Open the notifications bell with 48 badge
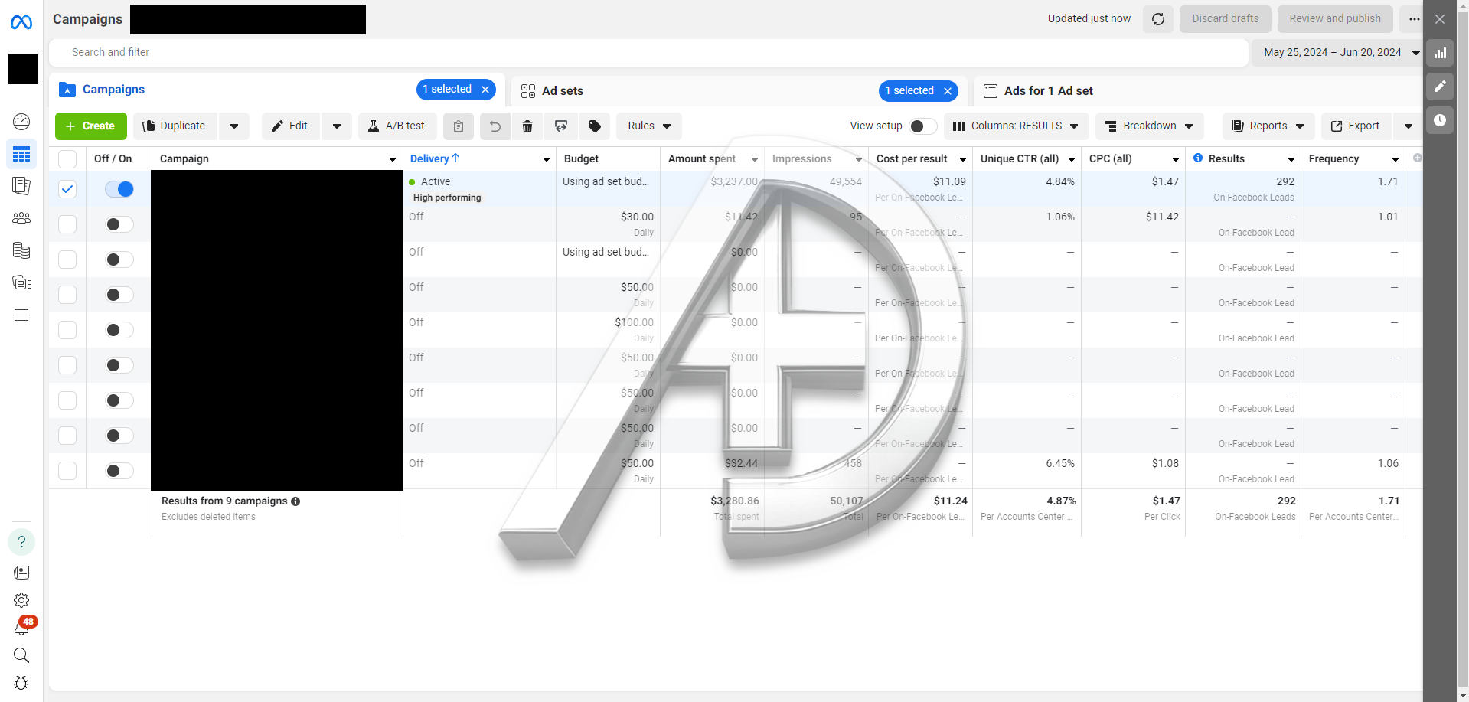Image resolution: width=1469 pixels, height=702 pixels. [21, 629]
